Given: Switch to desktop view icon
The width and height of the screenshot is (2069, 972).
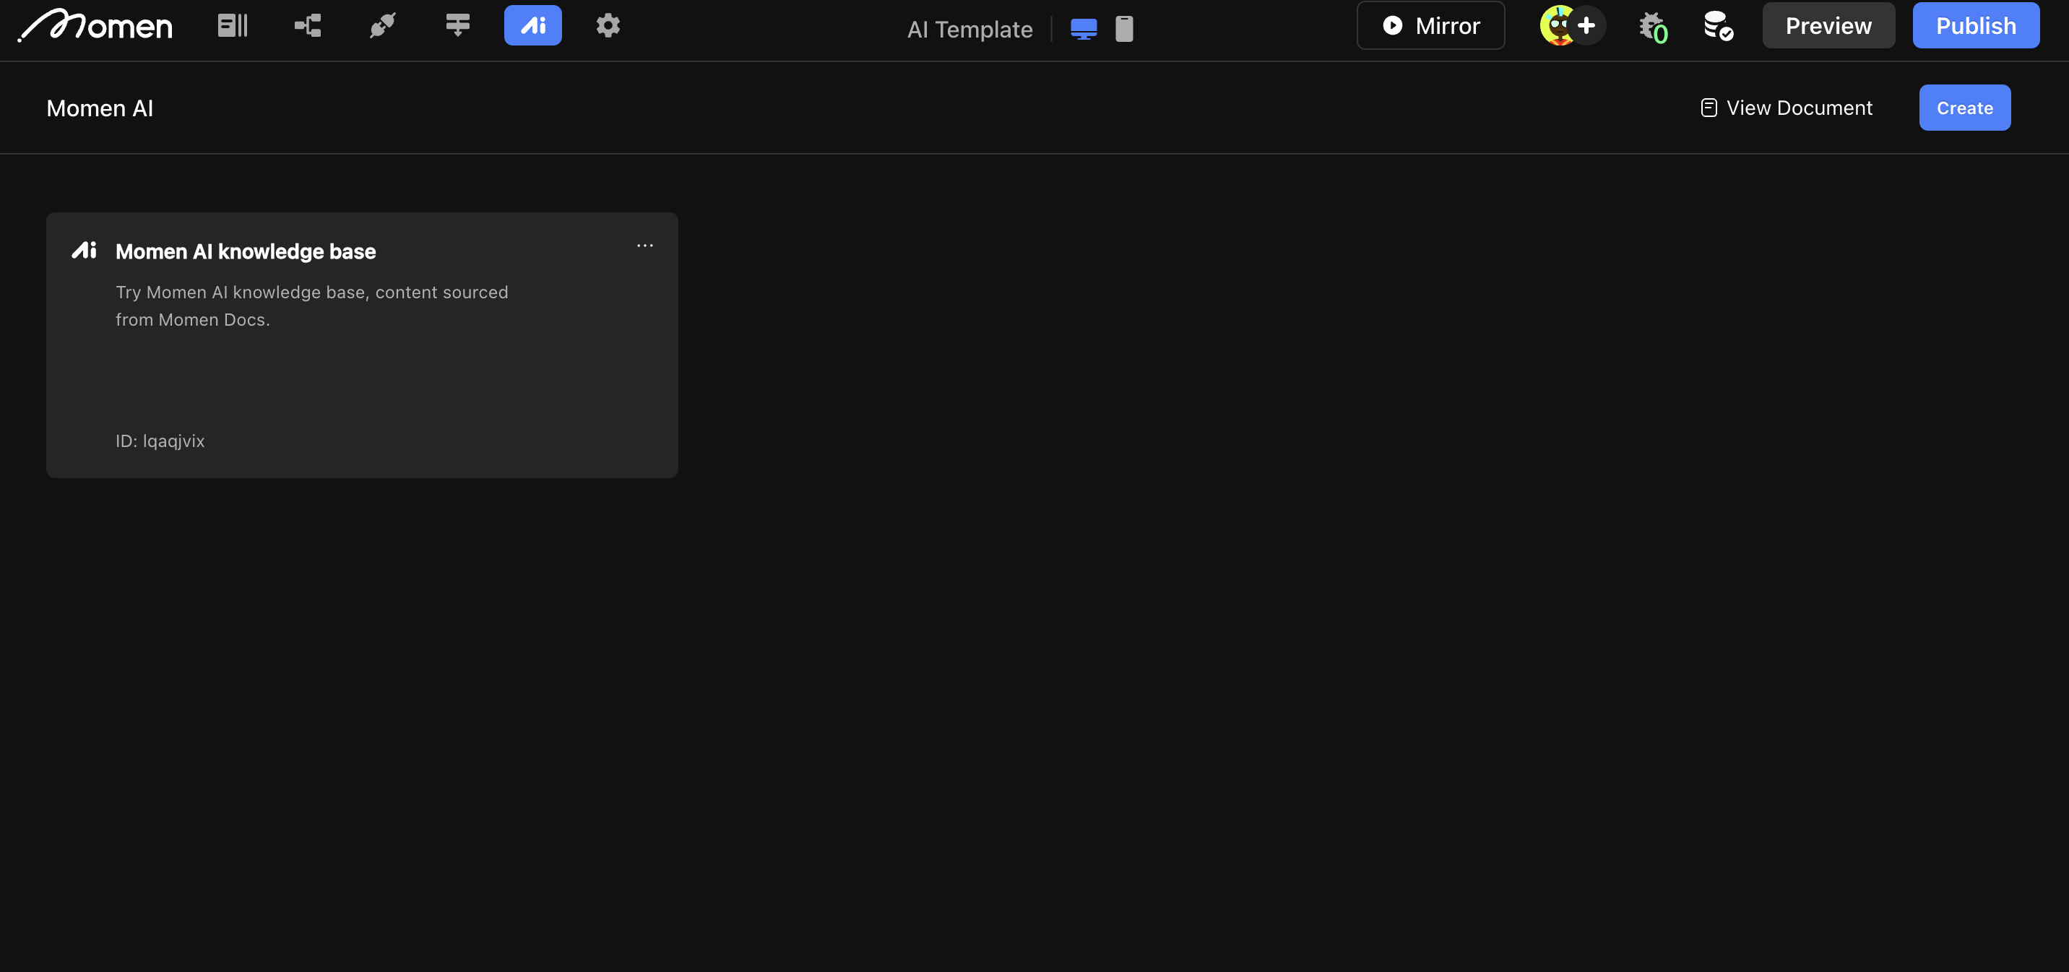Looking at the screenshot, I should (1084, 29).
